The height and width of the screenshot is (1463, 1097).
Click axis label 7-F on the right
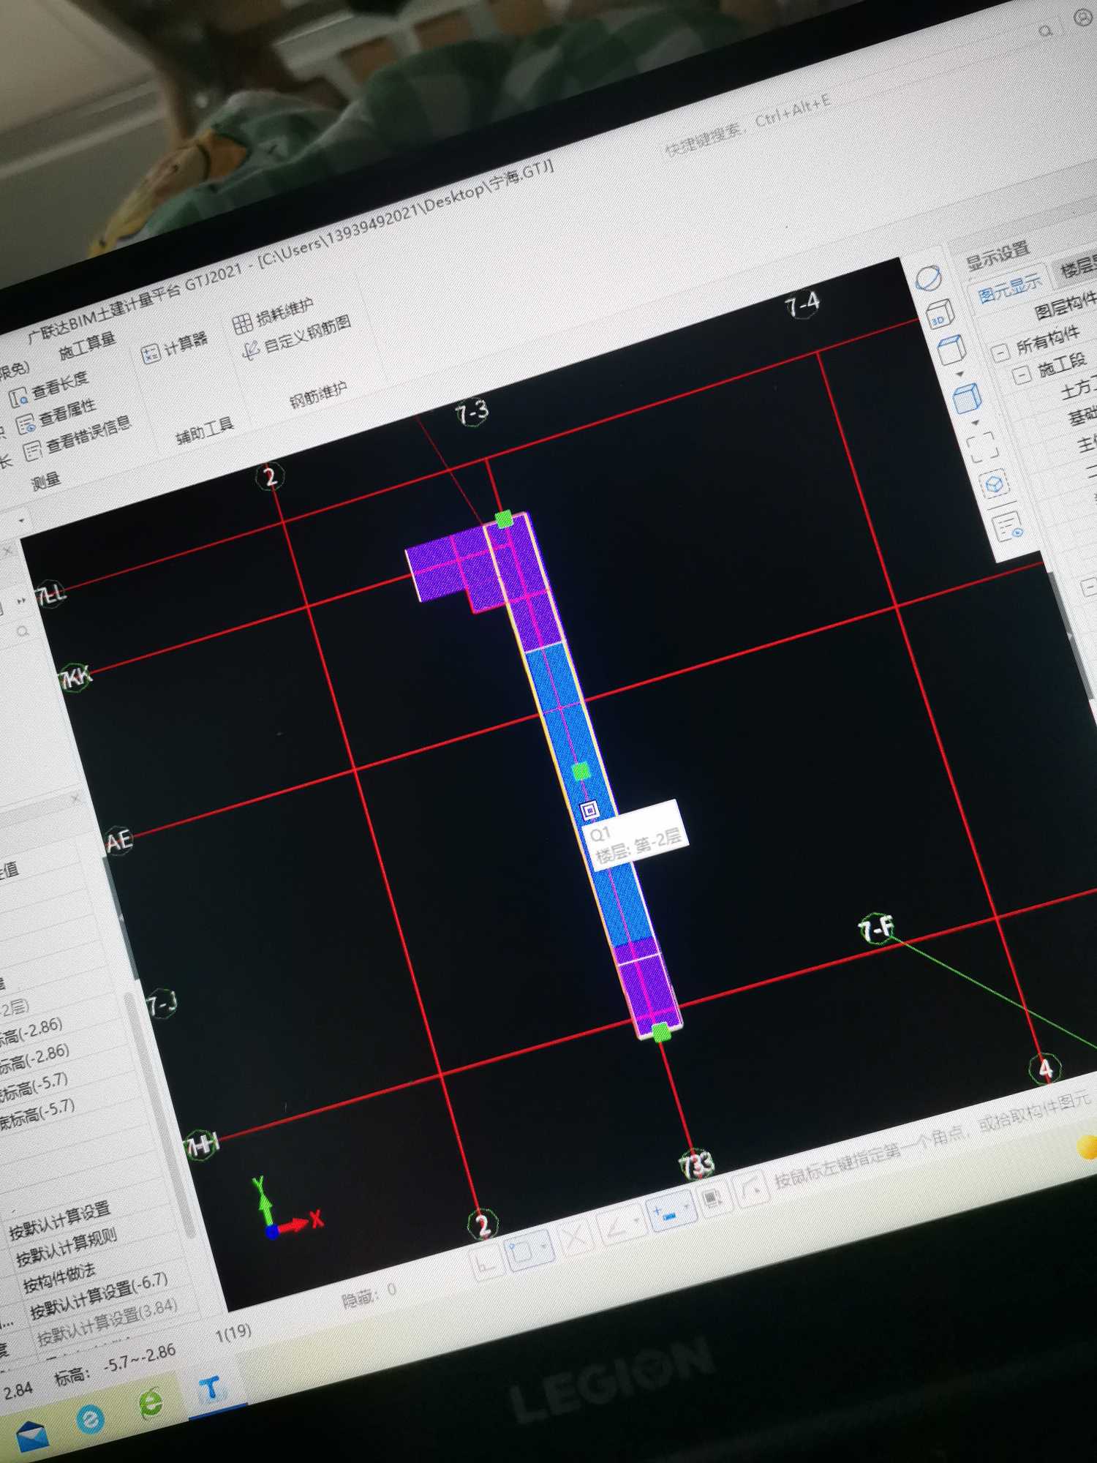876,929
